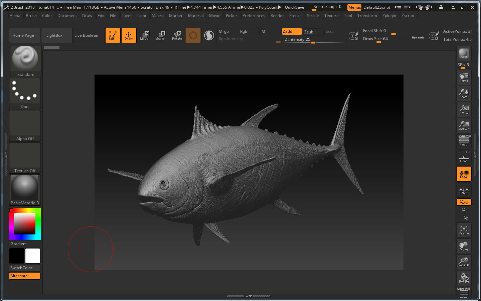The width and height of the screenshot is (481, 301).
Task: Open the Tool menu
Action: [348, 16]
